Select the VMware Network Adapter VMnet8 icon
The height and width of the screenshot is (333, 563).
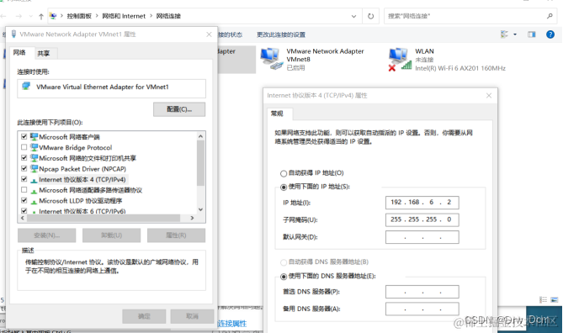(271, 59)
